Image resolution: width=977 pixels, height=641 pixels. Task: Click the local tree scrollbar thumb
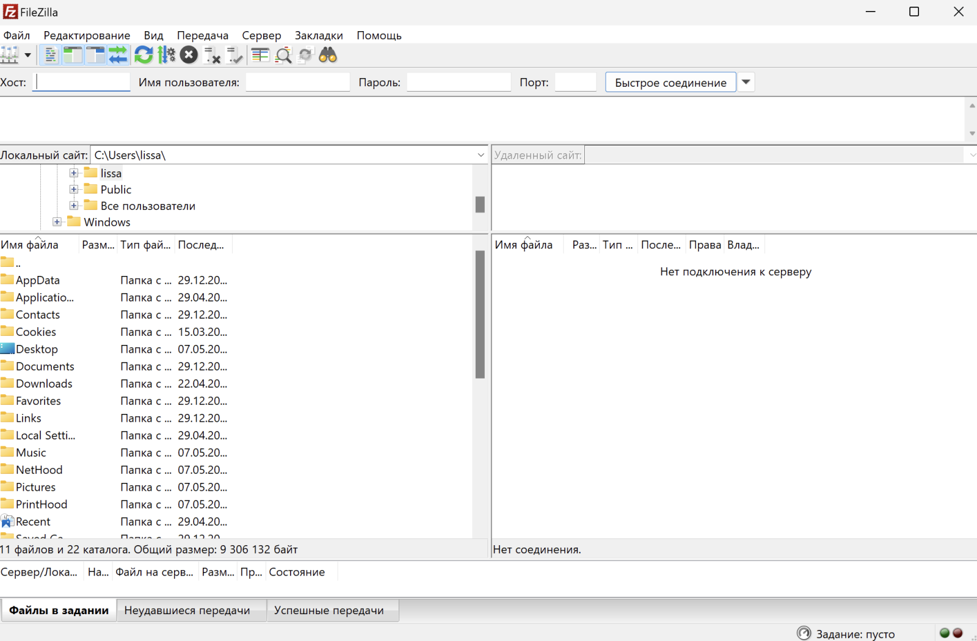[480, 205]
